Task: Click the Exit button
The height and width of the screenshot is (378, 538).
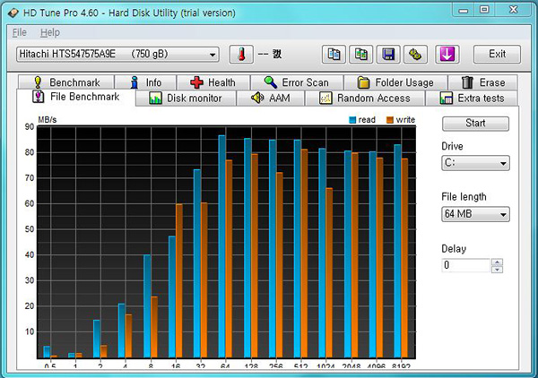Action: (x=496, y=55)
